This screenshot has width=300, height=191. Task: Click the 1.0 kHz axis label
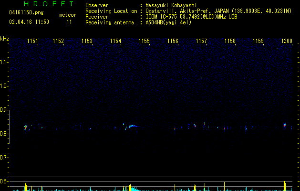tap(4, 86)
